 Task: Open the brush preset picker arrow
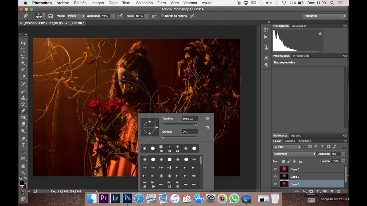(x=44, y=16)
